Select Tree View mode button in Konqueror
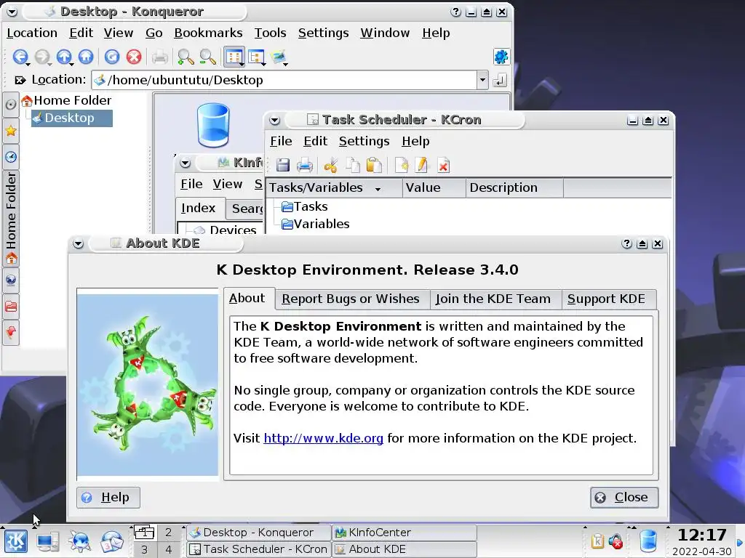Viewport: 745px width, 558px height. [257, 57]
